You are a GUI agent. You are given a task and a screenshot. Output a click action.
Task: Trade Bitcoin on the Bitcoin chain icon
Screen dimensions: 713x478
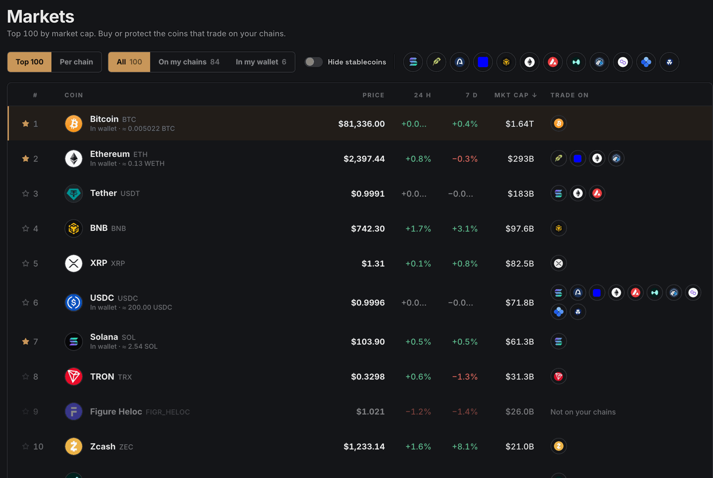coord(559,123)
